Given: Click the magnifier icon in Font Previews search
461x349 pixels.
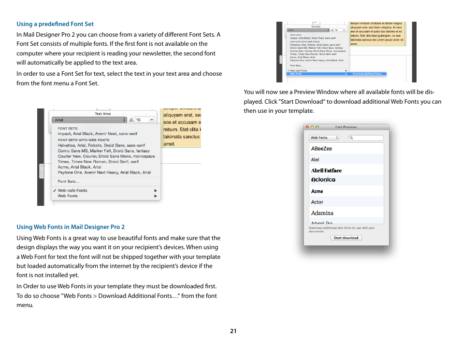Looking at the screenshot, I should coord(351,137).
